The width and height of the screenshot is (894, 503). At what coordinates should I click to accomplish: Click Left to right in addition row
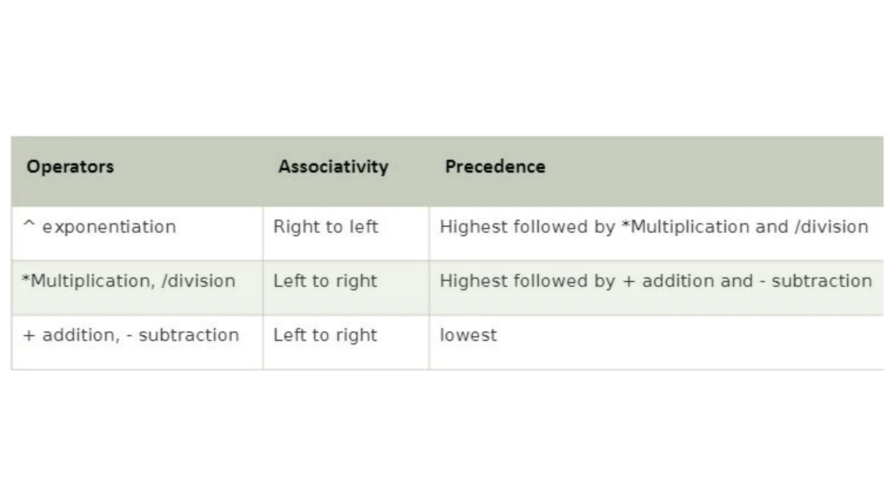pyautogui.click(x=325, y=335)
